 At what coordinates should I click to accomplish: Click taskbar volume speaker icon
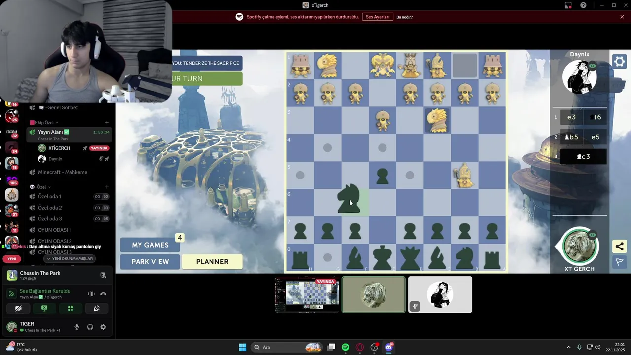click(597, 347)
